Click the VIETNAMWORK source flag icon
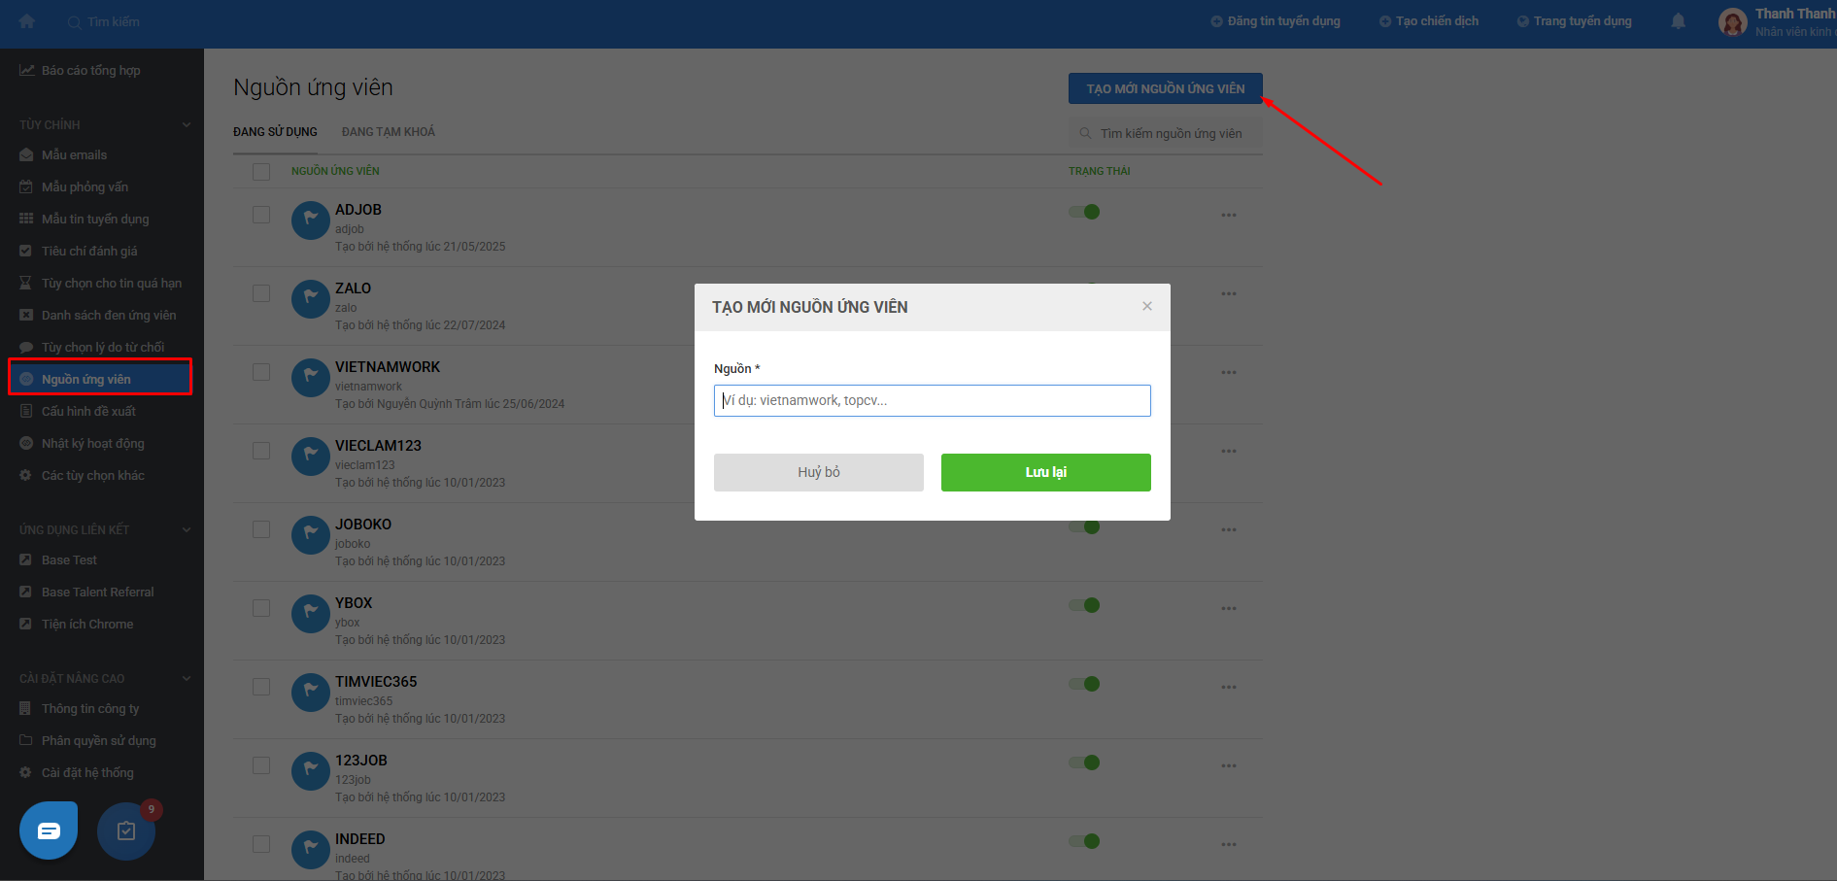1837x881 pixels. point(311,378)
